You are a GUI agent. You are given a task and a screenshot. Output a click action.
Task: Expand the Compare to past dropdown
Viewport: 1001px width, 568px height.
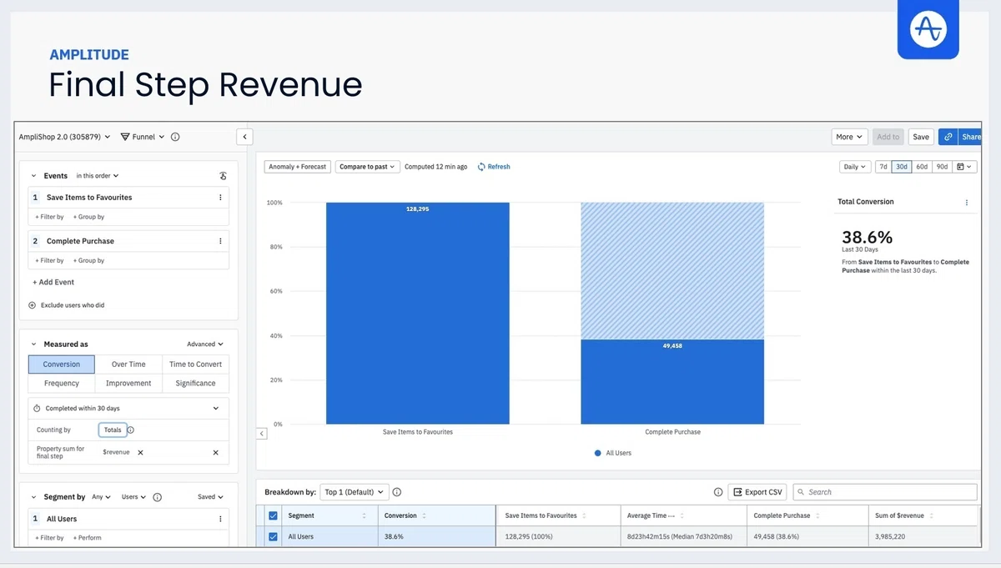pyautogui.click(x=368, y=167)
